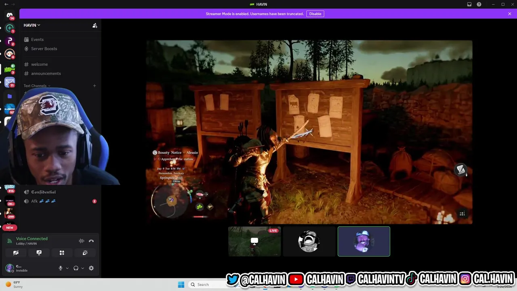The height and width of the screenshot is (291, 517).
Task: Click the taskbar Search box
Action: [x=207, y=285]
